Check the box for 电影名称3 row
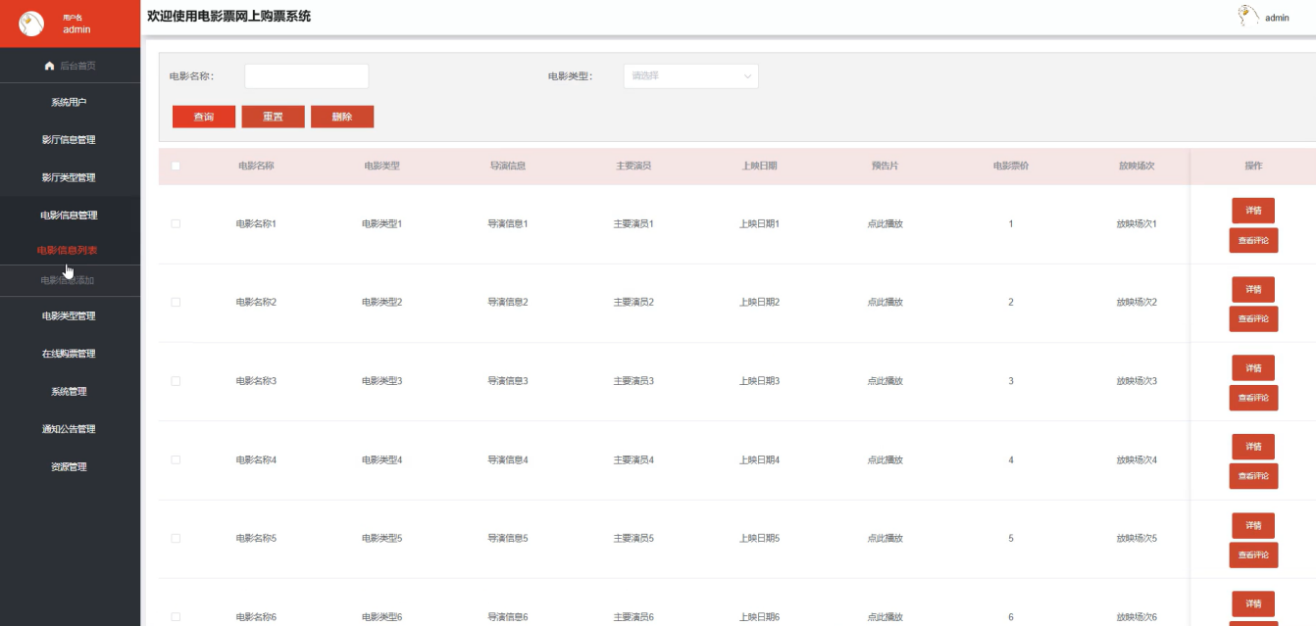The image size is (1316, 626). tap(176, 380)
